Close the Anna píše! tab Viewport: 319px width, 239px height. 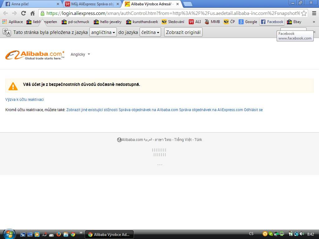point(58,4)
